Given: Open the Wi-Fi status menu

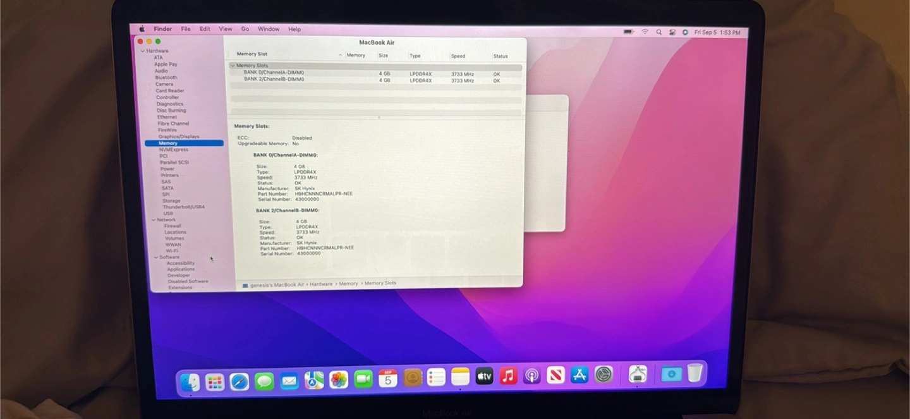Looking at the screenshot, I should coord(645,32).
